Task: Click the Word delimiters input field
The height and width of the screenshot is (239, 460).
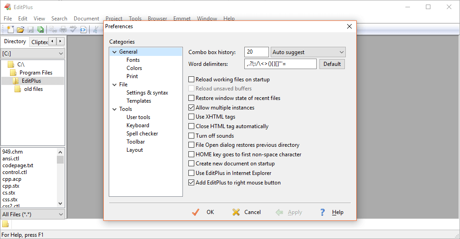Action: 280,64
